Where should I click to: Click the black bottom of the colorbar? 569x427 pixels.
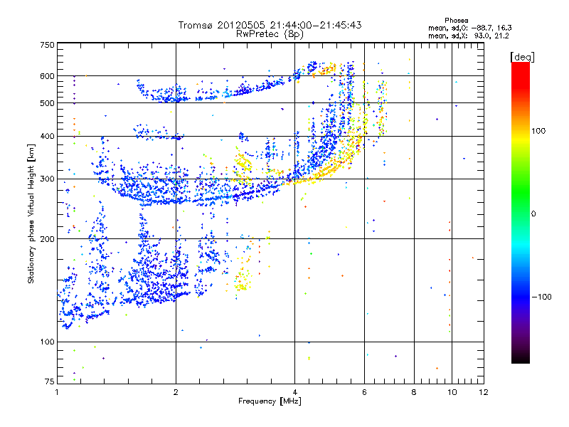tap(521, 359)
